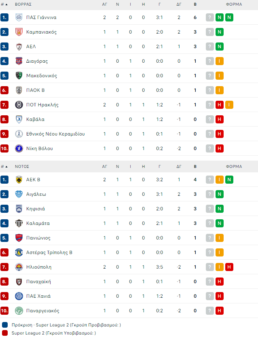Sort ΝΟΤΟΣ table by ΔΓ column

coord(179,166)
